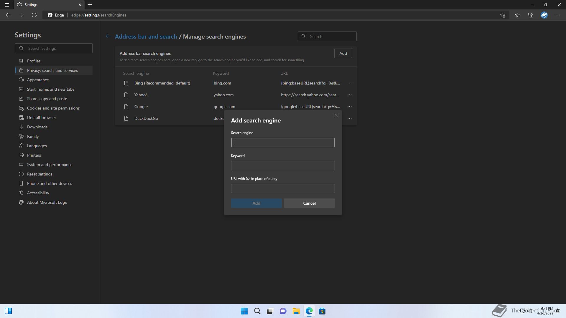The height and width of the screenshot is (318, 566).
Task: Open the Favorites list icon
Action: tap(518, 15)
